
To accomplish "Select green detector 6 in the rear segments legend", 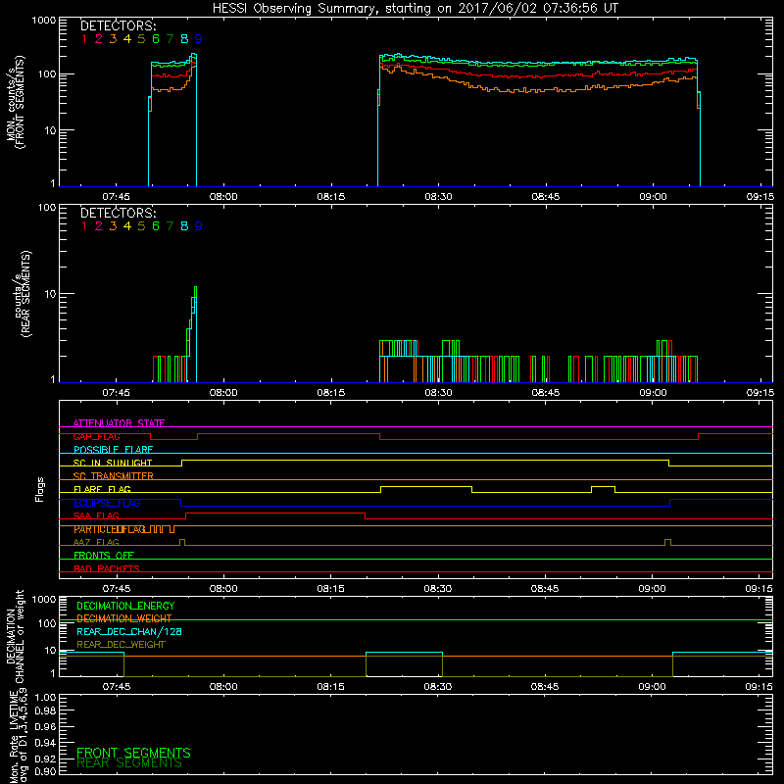I will pyautogui.click(x=156, y=226).
